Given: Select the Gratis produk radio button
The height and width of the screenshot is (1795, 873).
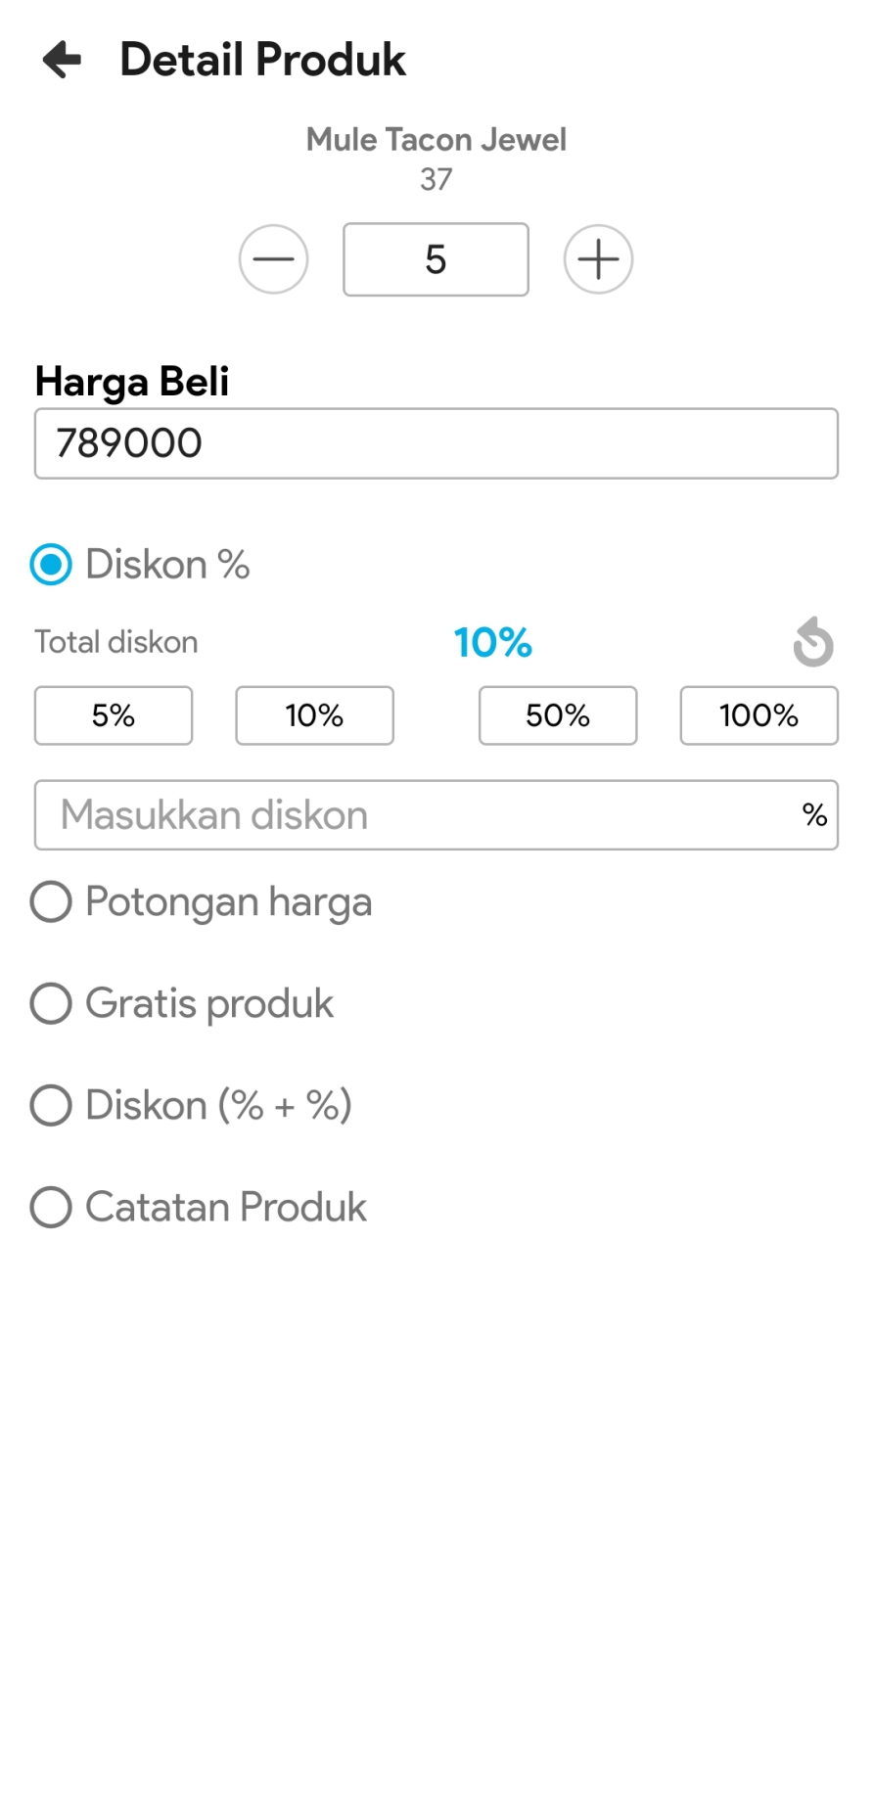Looking at the screenshot, I should tap(51, 1003).
